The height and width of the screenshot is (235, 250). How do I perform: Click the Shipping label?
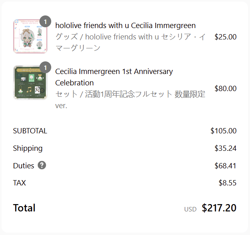28,148
